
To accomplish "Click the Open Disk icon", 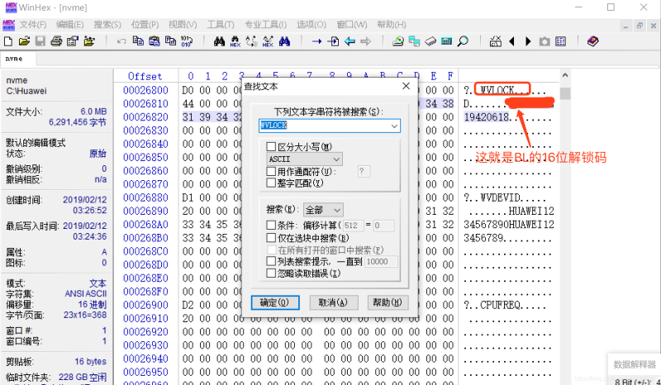I will tap(398, 41).
